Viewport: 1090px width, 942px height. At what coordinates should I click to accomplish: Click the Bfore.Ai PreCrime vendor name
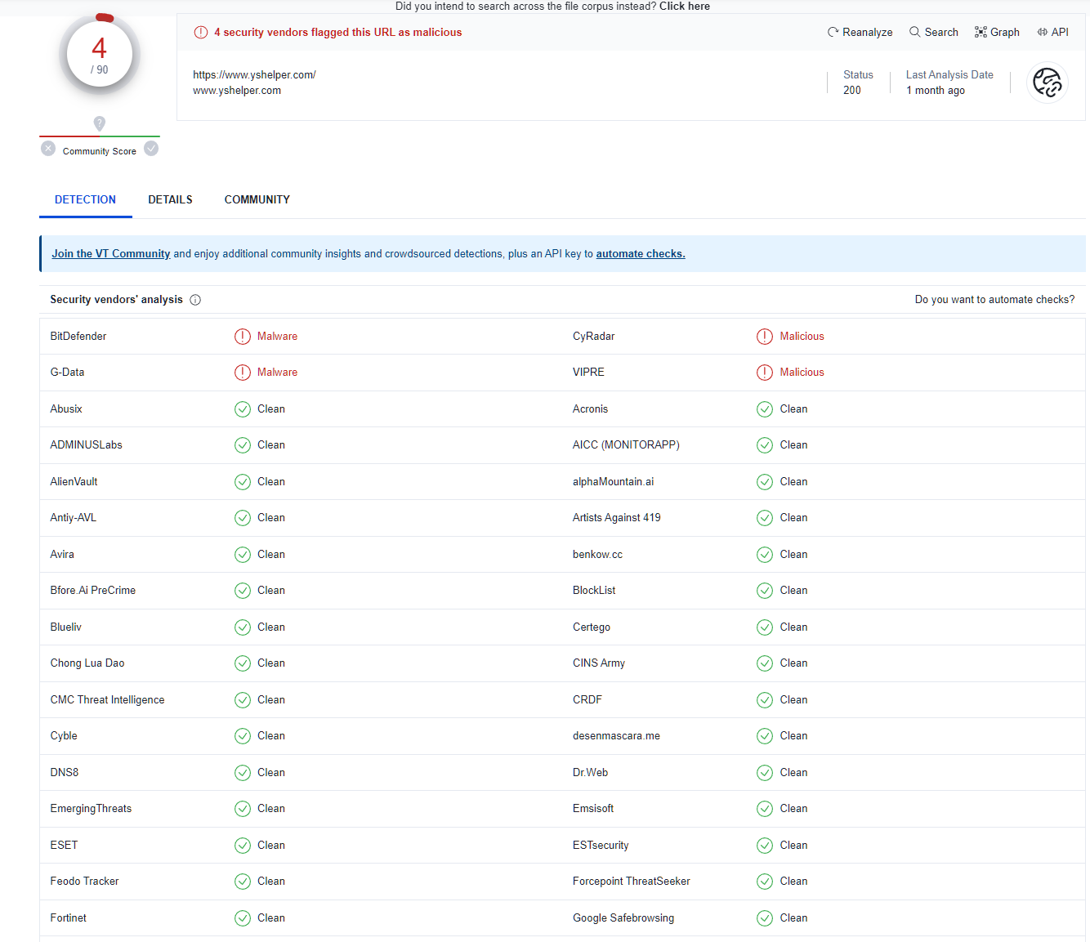click(93, 591)
